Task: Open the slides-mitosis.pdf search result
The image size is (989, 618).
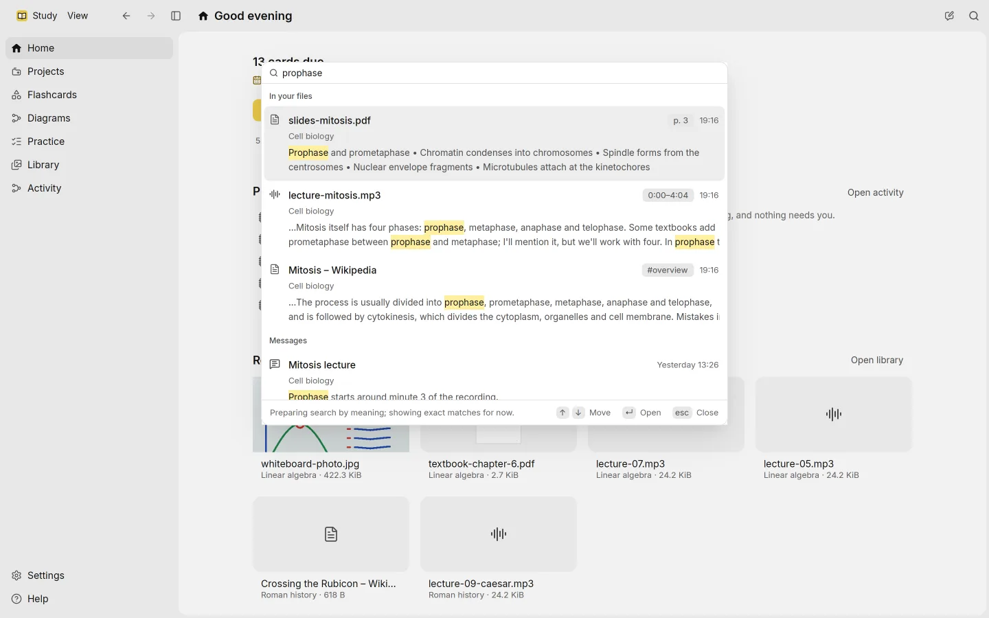Action: coord(494,144)
